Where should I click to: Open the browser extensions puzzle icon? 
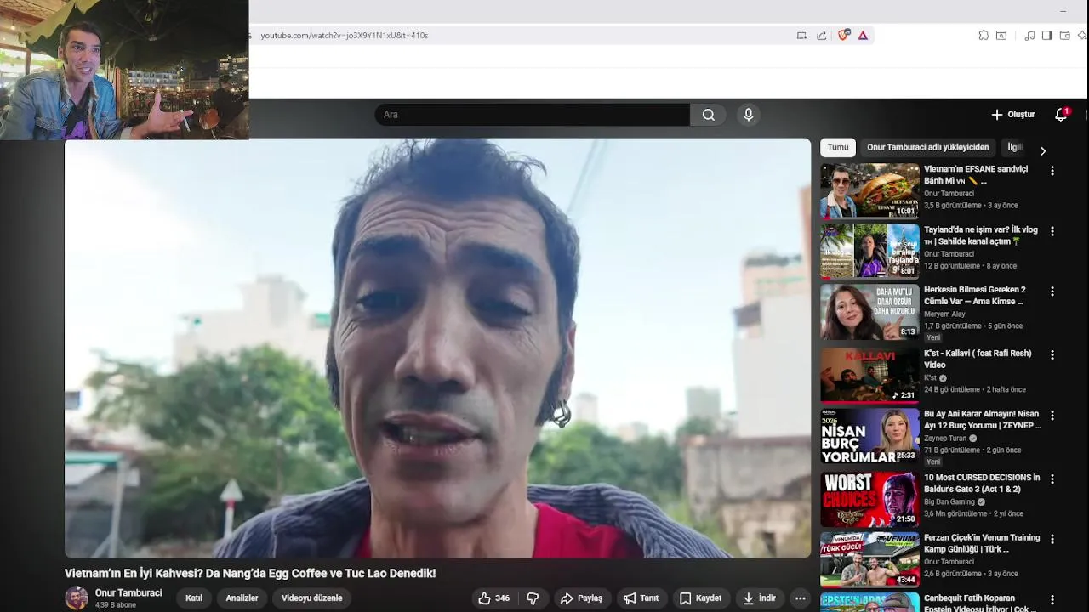point(984,36)
